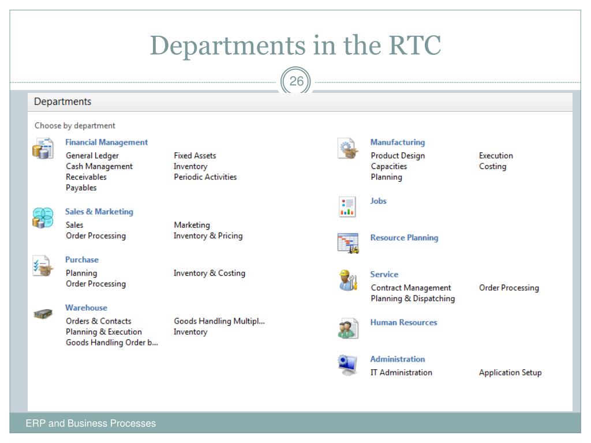
Task: Click the Jobs chart document icon
Action: click(x=347, y=207)
